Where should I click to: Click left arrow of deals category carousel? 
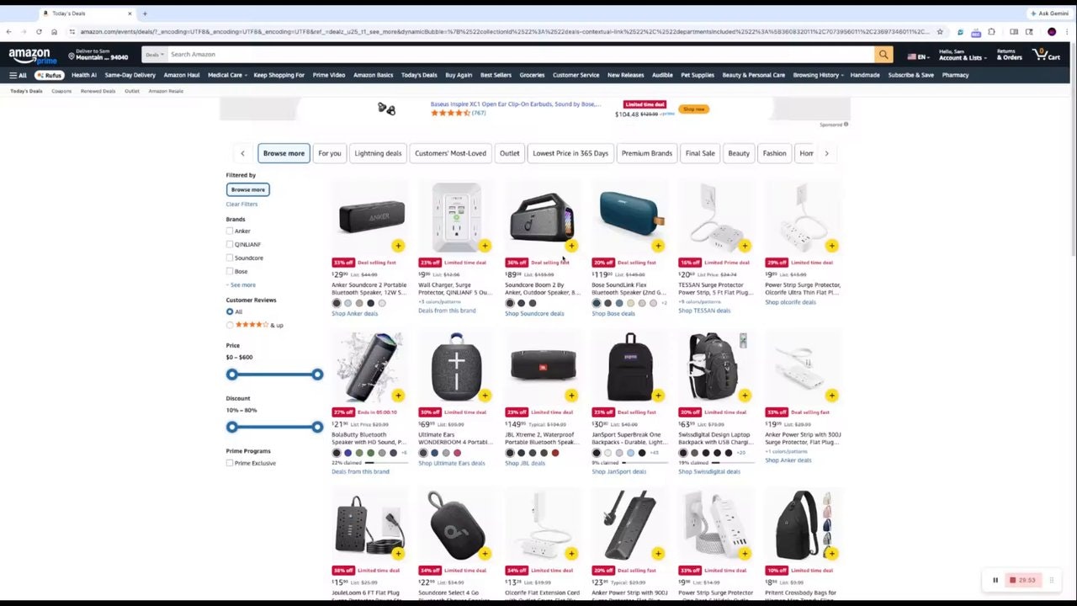(x=242, y=153)
